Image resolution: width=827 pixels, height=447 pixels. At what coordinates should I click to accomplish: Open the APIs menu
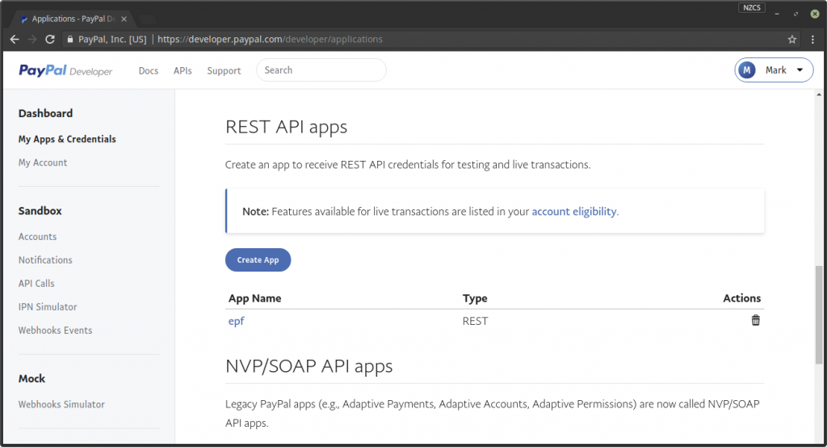click(x=183, y=70)
